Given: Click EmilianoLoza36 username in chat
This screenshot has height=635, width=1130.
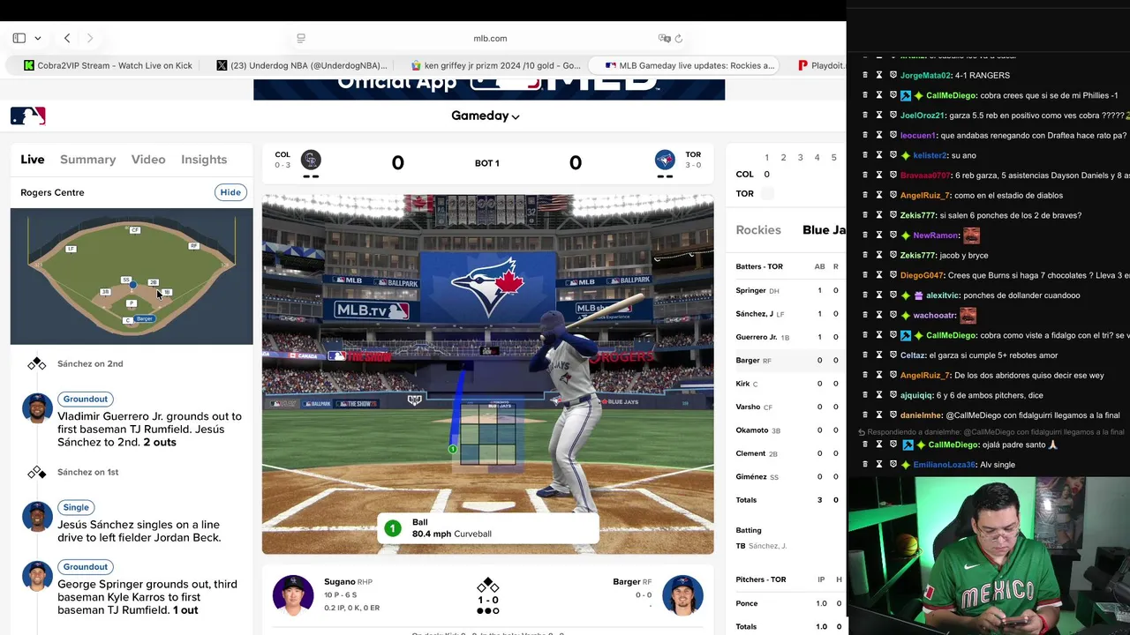Looking at the screenshot, I should tap(945, 465).
